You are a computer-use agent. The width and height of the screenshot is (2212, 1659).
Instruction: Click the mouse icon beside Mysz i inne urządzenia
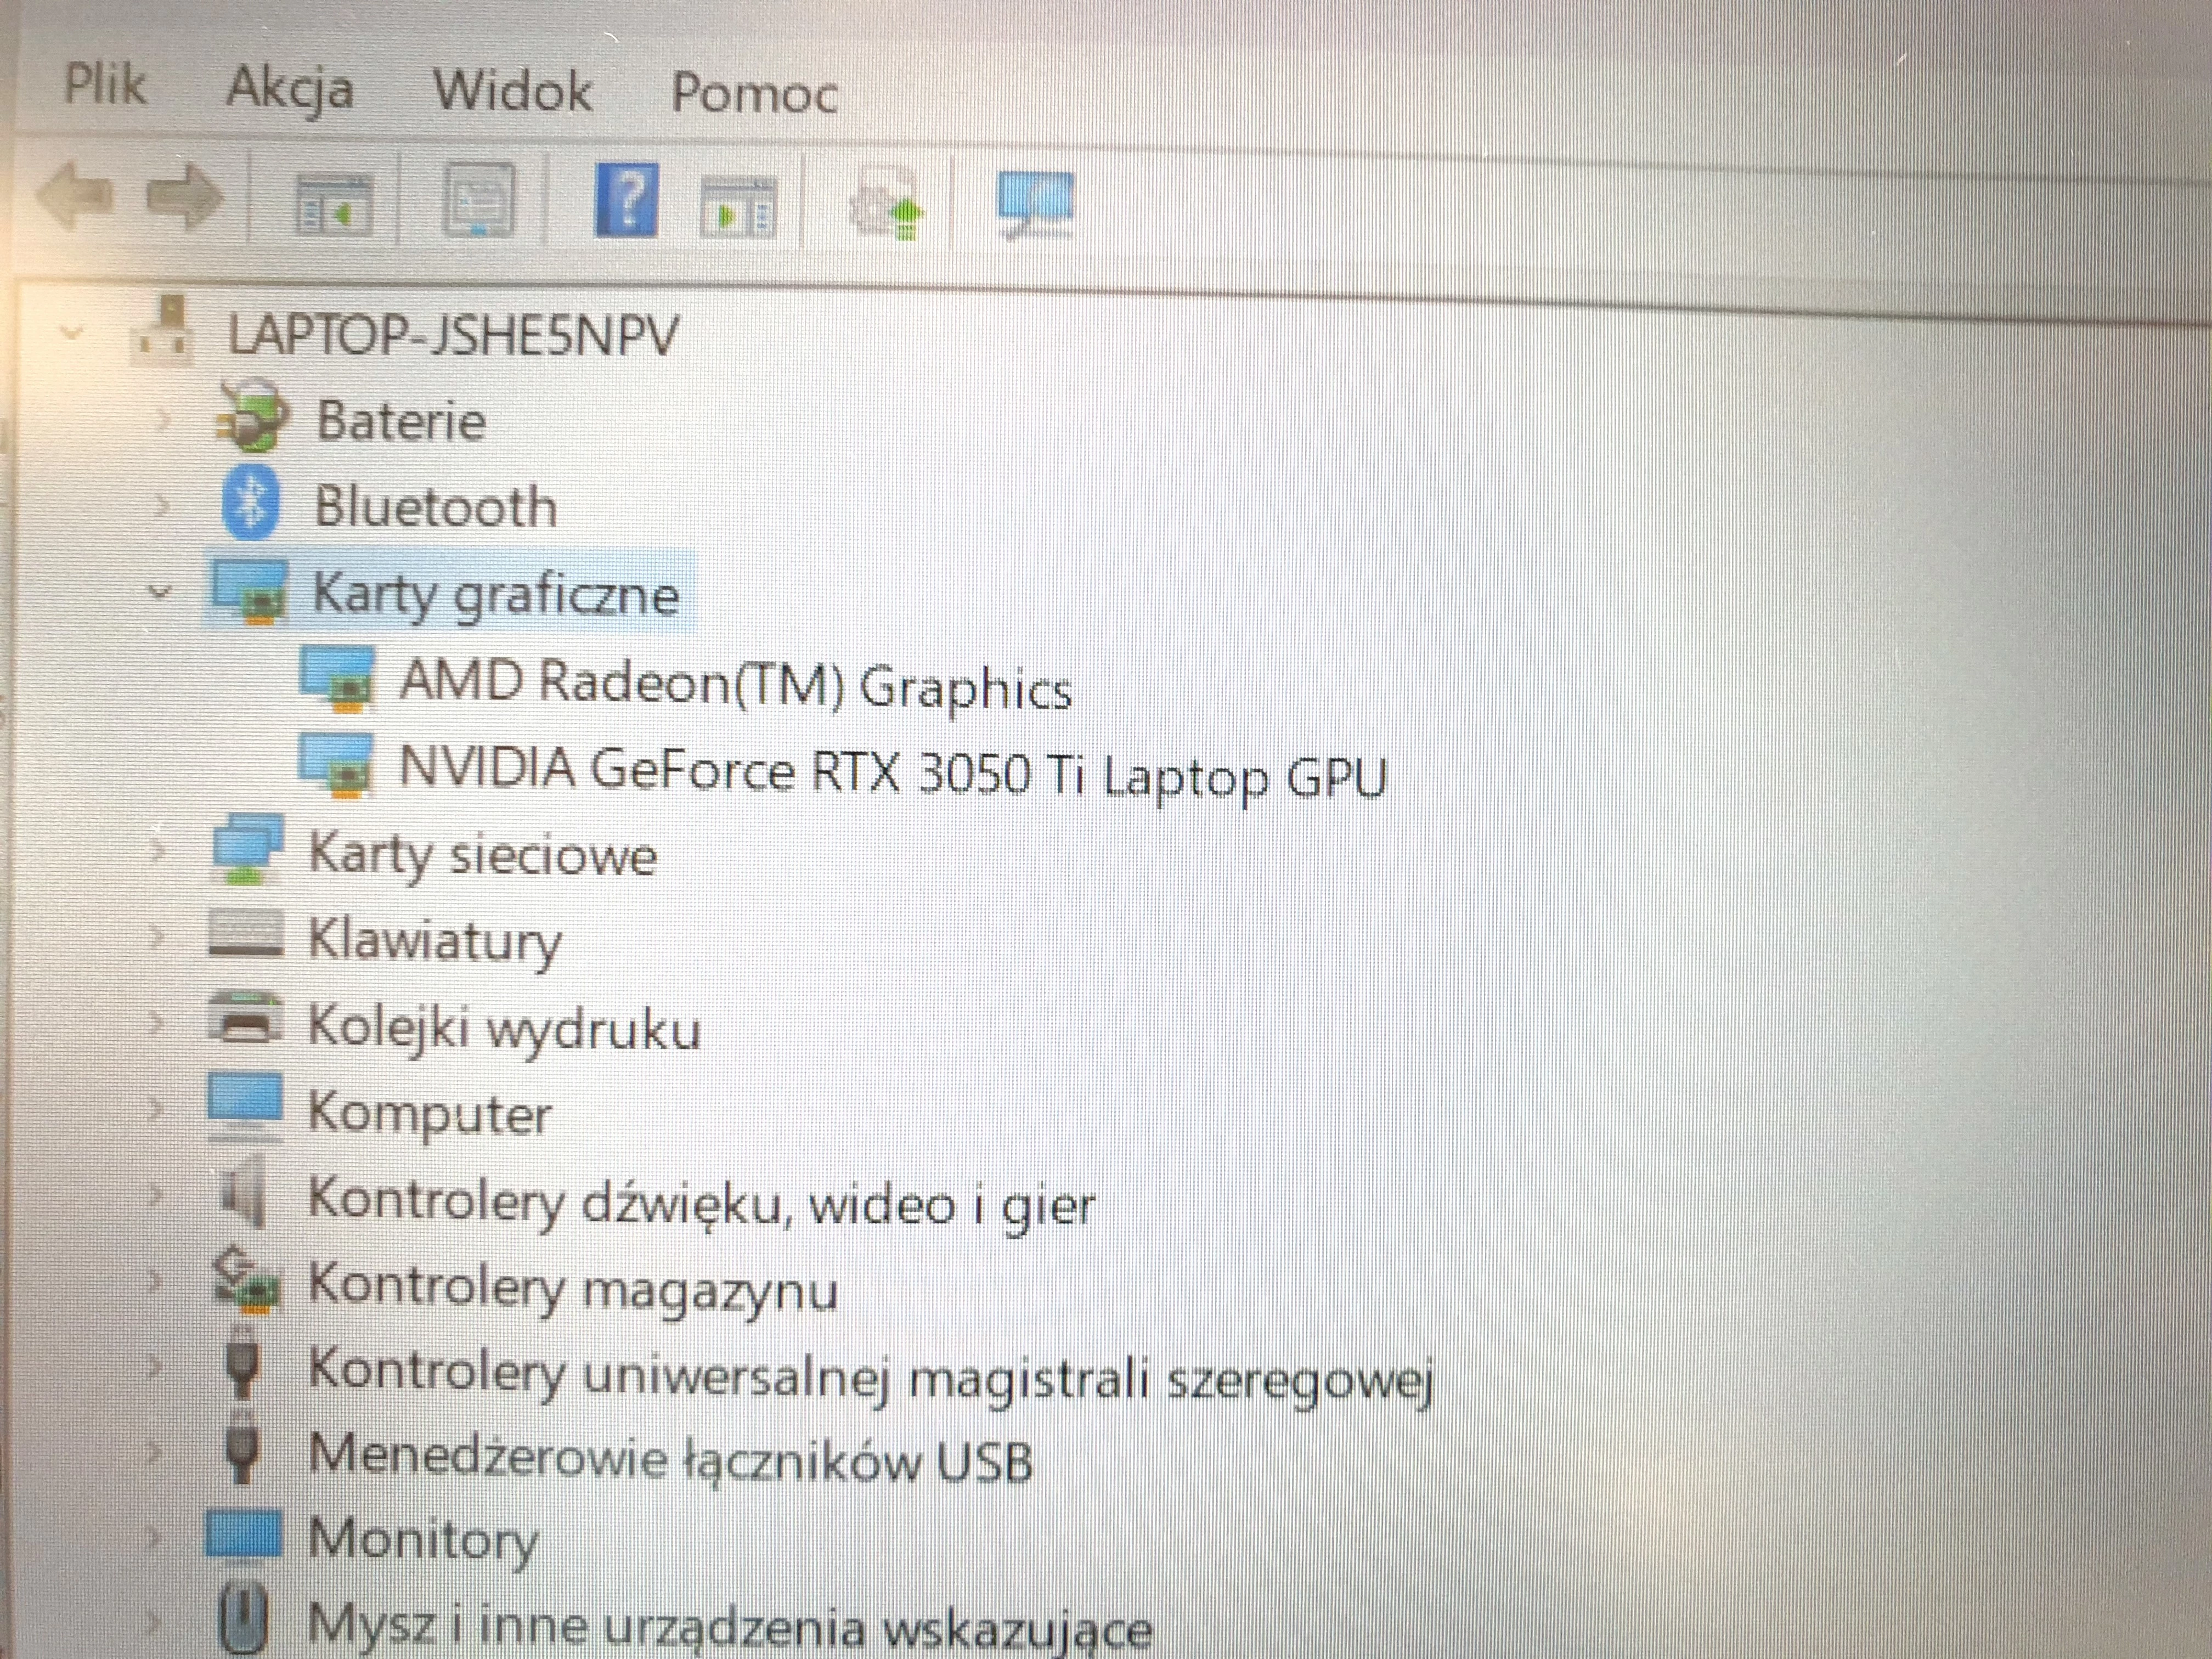243,1618
